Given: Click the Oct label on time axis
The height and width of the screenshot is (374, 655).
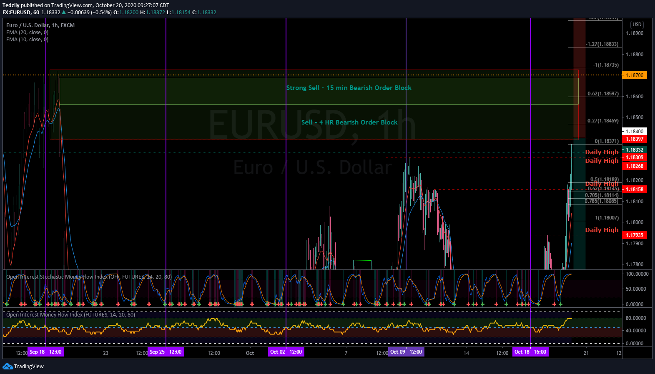Looking at the screenshot, I should [250, 353].
